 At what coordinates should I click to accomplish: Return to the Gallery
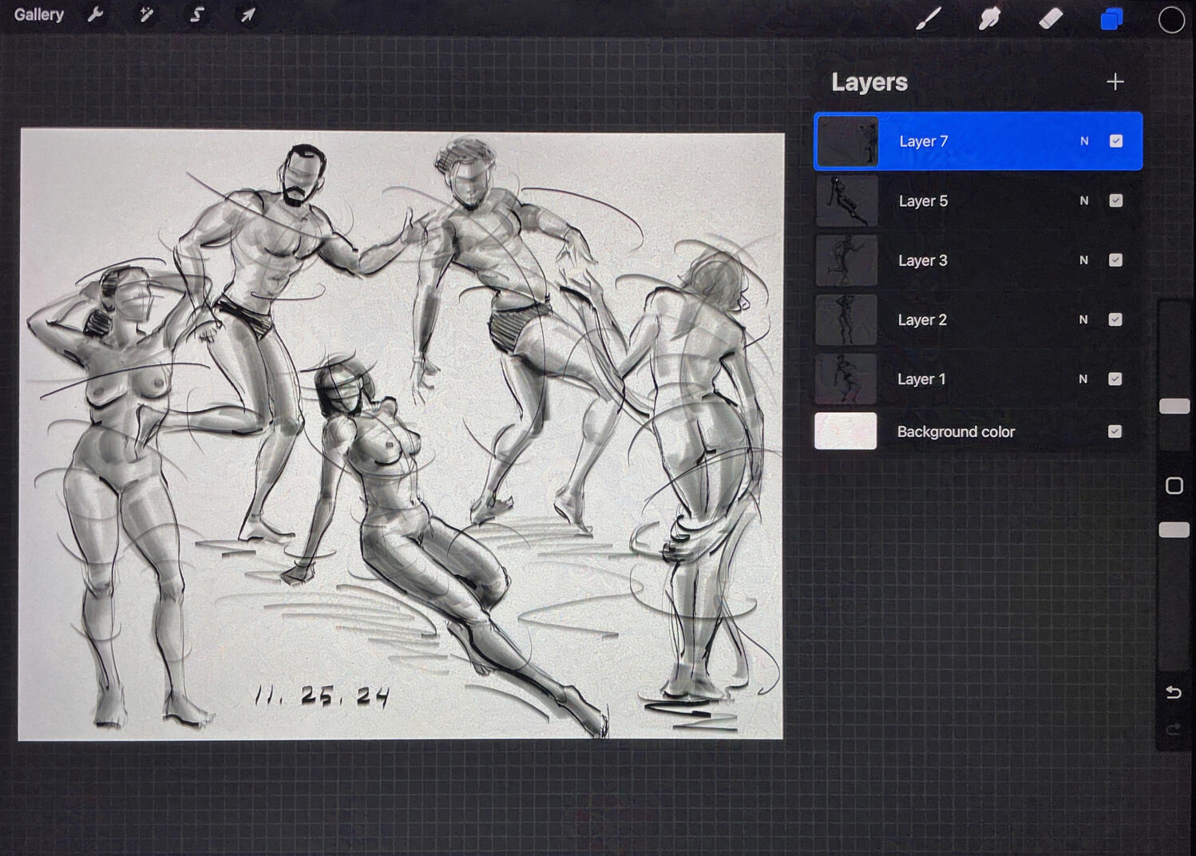pos(38,15)
